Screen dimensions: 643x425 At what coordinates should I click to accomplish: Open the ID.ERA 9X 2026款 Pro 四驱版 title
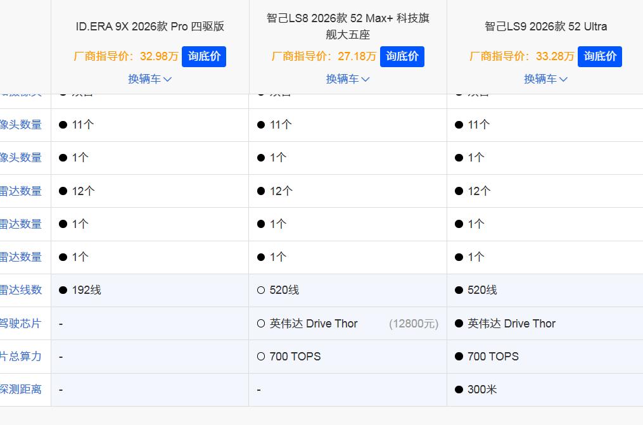coord(150,26)
